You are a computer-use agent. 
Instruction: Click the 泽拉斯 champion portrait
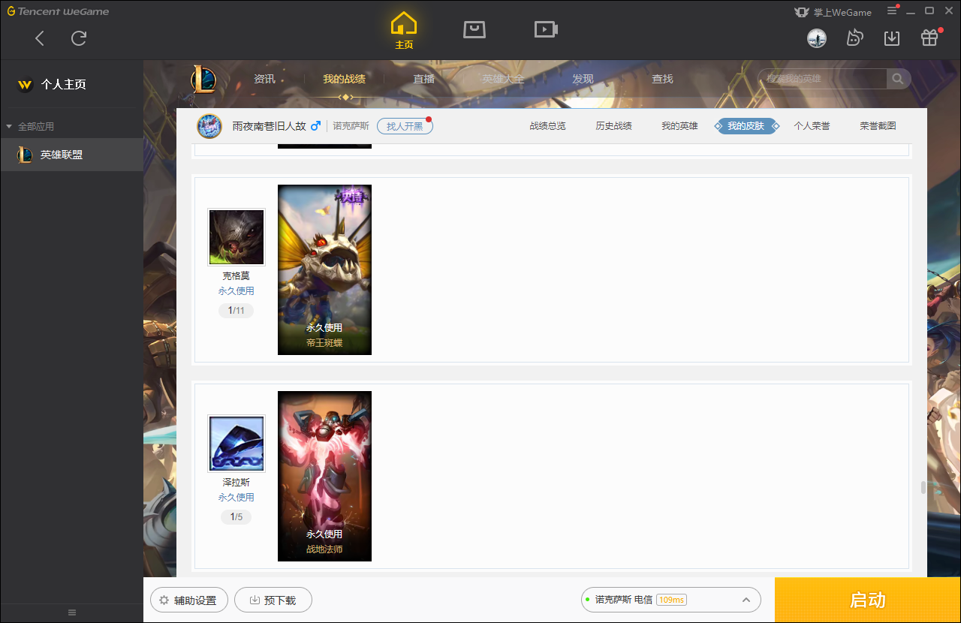click(236, 444)
